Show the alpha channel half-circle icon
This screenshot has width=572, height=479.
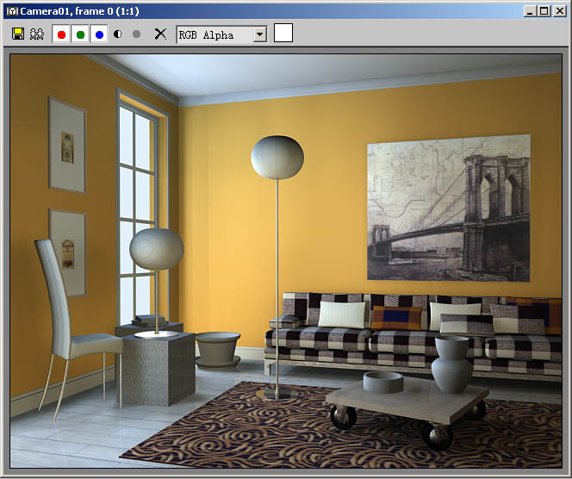117,34
